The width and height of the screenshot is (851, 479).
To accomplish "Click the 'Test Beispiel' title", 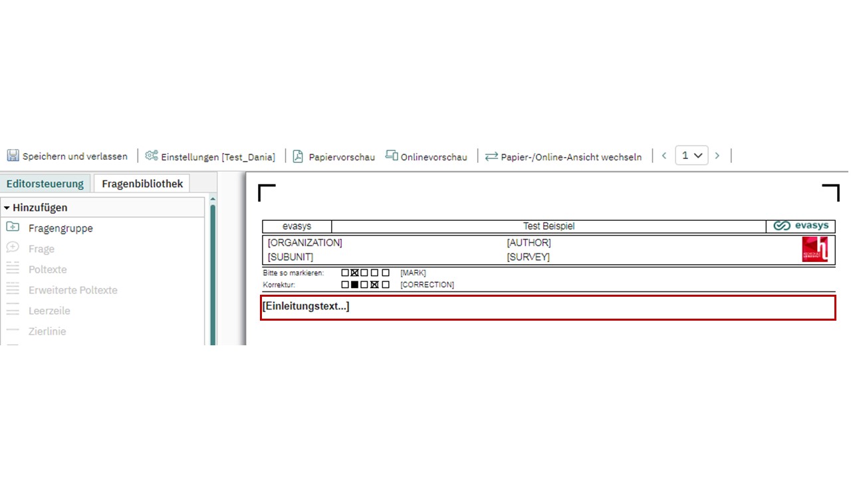I will point(548,226).
